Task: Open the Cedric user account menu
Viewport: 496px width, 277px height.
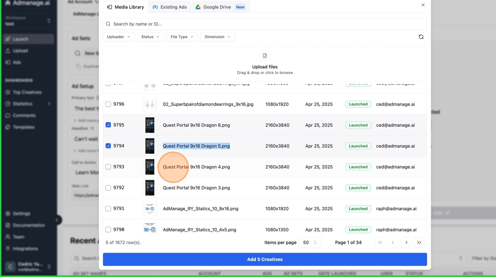Action: tap(28, 266)
